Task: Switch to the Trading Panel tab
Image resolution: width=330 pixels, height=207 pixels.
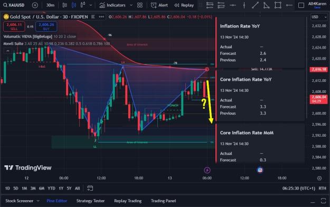Action: tap(163, 201)
